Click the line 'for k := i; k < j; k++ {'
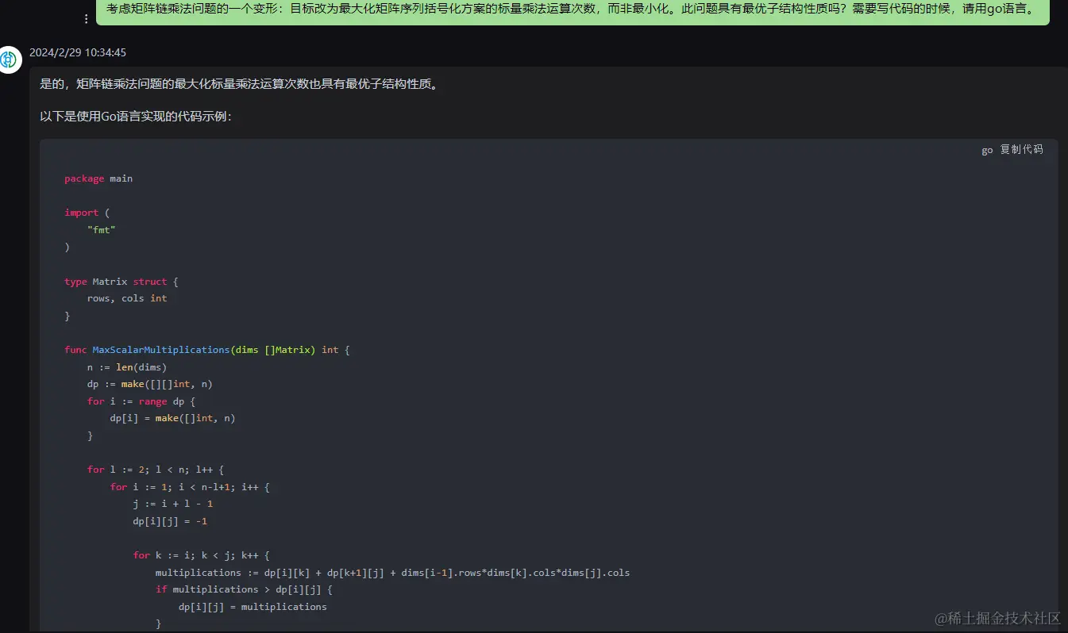 pyautogui.click(x=202, y=555)
